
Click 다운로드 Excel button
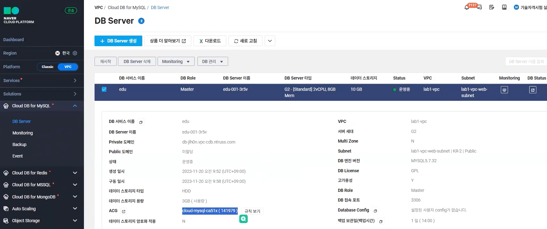210,41
